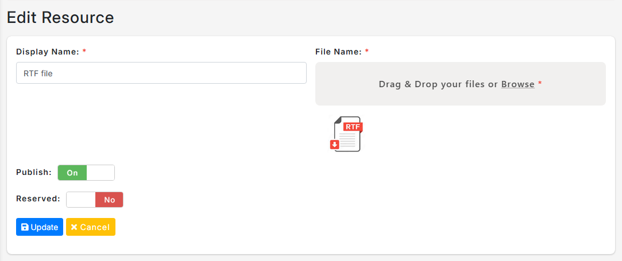Discard edits with the Cancel button
The image size is (622, 261).
click(x=90, y=227)
